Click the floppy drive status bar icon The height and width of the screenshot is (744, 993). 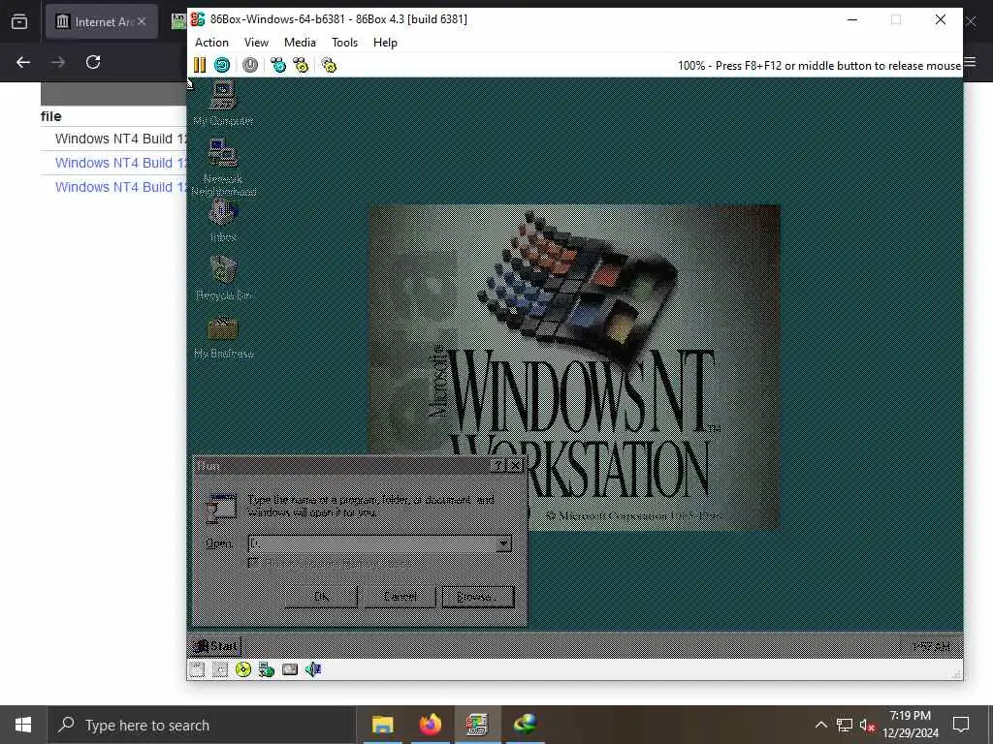(x=197, y=669)
